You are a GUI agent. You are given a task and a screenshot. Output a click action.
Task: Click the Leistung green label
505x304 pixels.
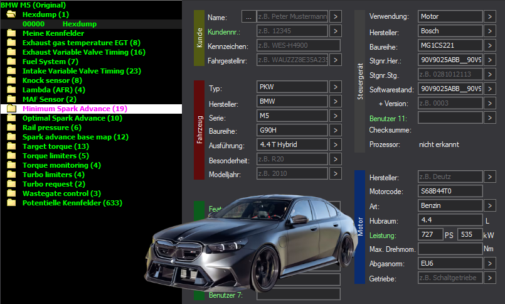[383, 236]
